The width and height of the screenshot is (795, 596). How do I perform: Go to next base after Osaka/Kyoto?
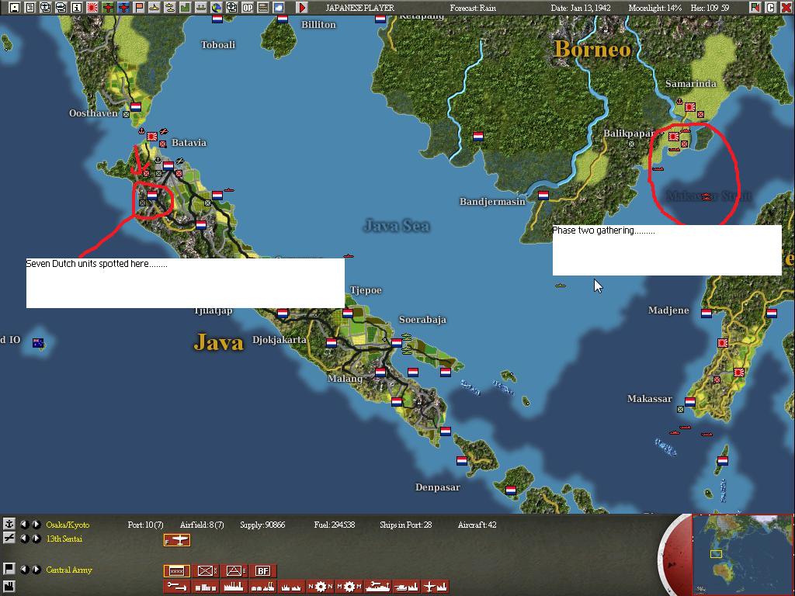click(36, 525)
